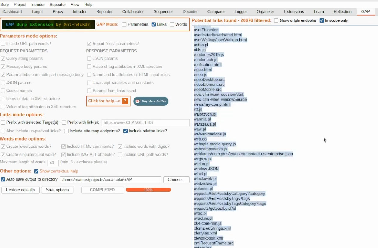
Task: Open directory picker with Choose... button
Action: click(176, 180)
